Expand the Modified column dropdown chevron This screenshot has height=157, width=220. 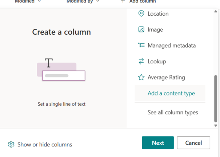(39, 1)
